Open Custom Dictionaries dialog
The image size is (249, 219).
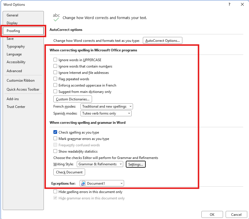pyautogui.click(x=73, y=99)
